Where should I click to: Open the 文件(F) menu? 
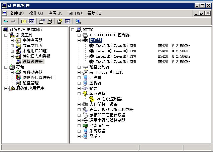pyautogui.click(x=16, y=13)
